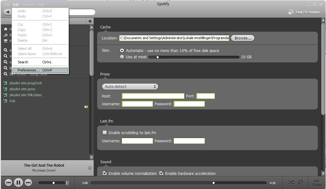
Task: Click the search field in top bar
Action: tap(82, 12)
